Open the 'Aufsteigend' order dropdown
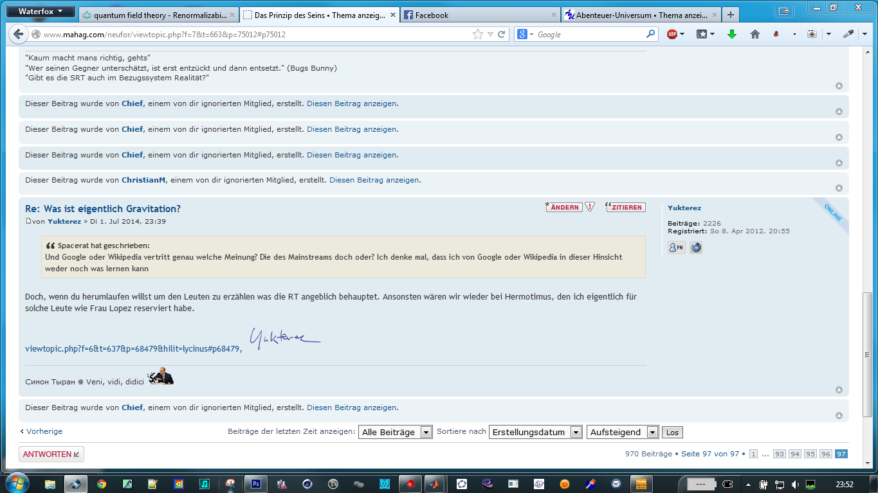This screenshot has height=493, width=878. point(623,433)
